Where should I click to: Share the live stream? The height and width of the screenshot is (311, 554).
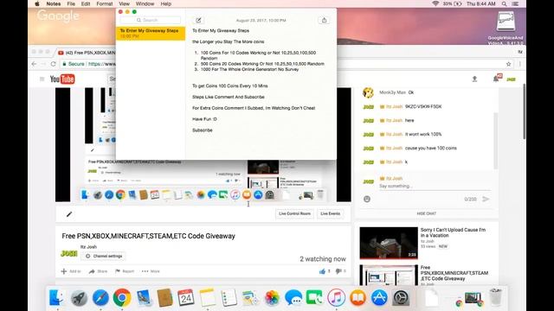[x=98, y=271]
